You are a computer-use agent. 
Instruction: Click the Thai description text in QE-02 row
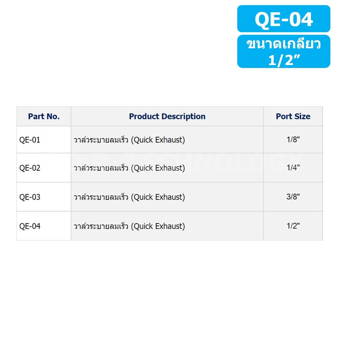click(x=101, y=168)
